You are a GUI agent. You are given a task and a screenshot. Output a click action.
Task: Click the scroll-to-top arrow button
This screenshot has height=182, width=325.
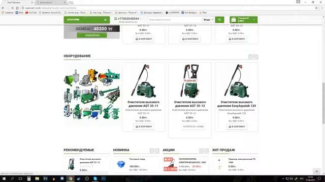(316, 171)
